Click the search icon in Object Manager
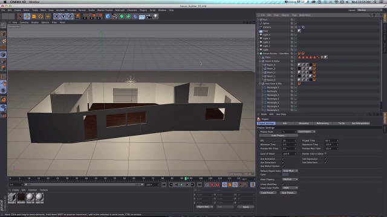 coord(370,15)
